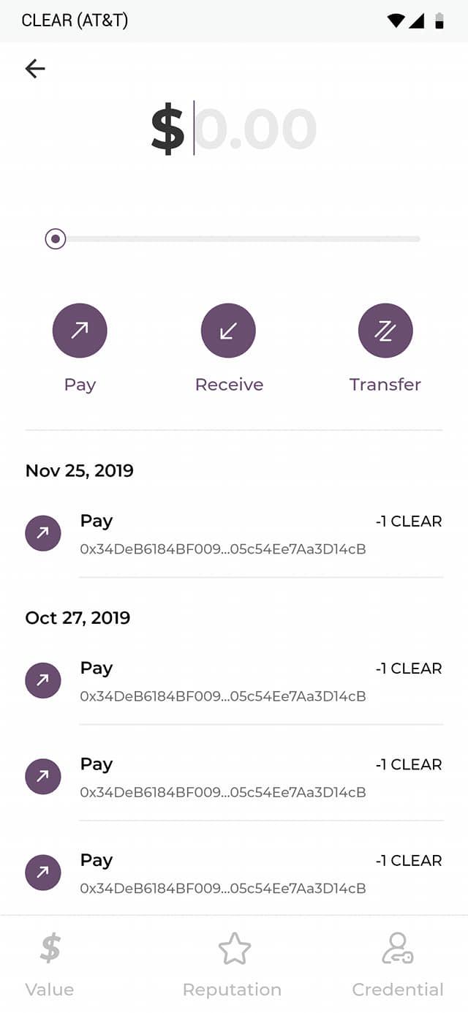Switch to the Reputation tab
The height and width of the screenshot is (1013, 468).
232,965
